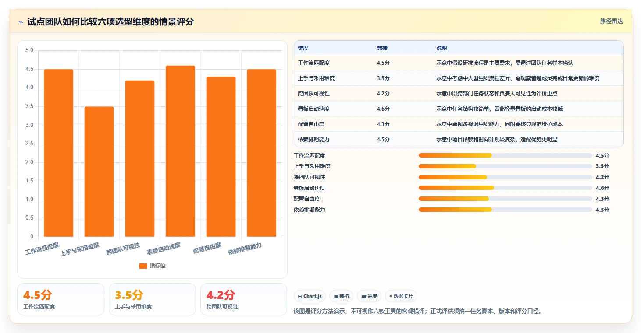Click the 路径雷达 label in header
This screenshot has height=333, width=641.
tap(612, 21)
